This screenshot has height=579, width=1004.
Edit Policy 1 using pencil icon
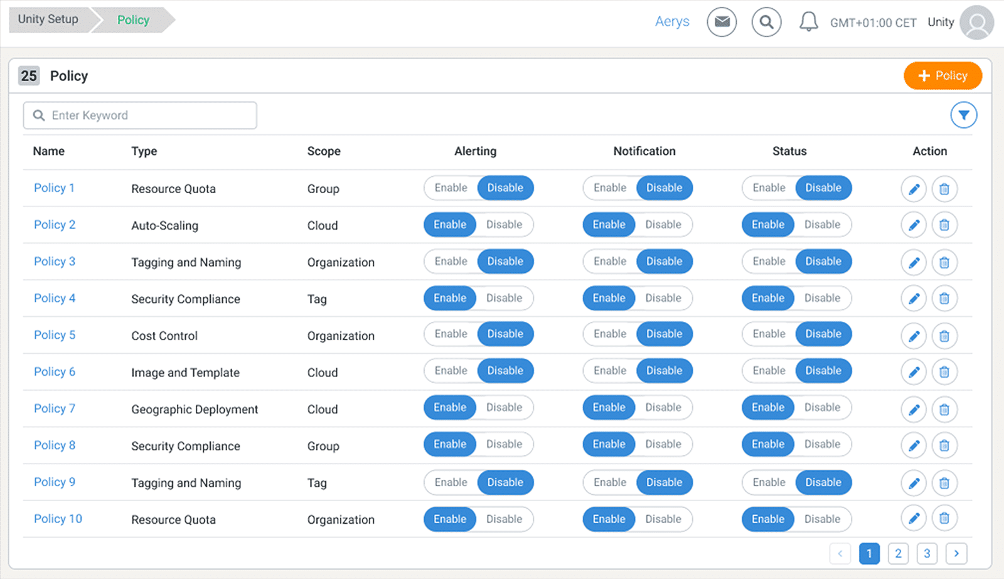914,189
